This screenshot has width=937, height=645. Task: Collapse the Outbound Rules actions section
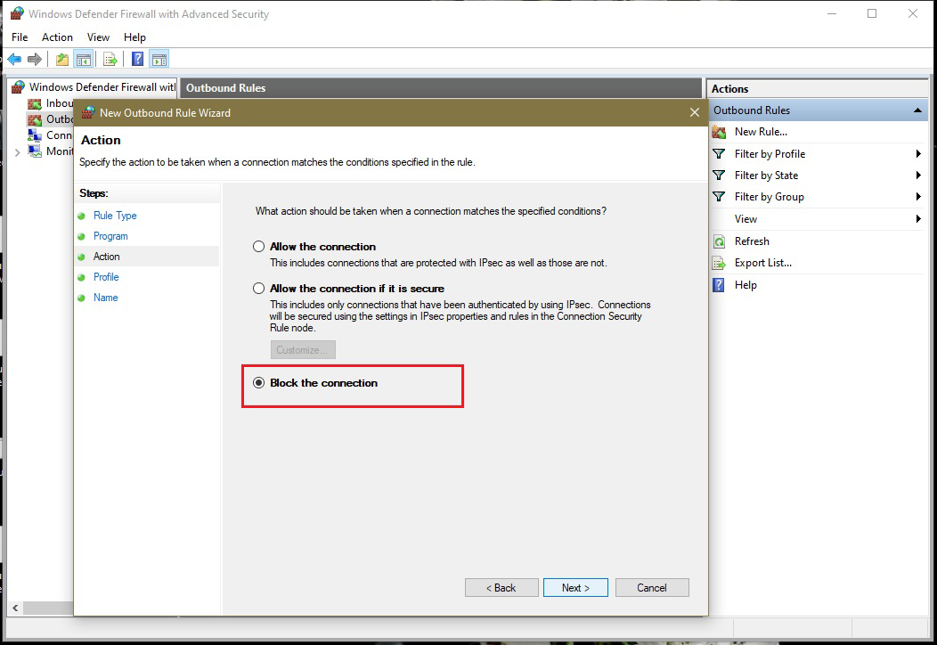(917, 110)
